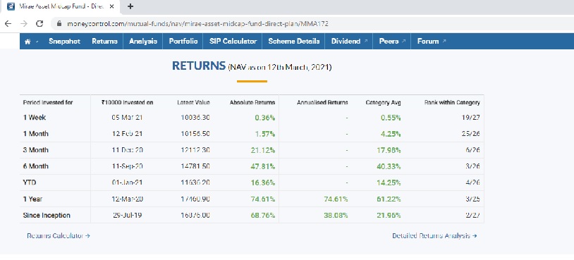Viewport: 574px width, 260px height.
Task: Click the '1 Month' row label
Action: pos(35,134)
